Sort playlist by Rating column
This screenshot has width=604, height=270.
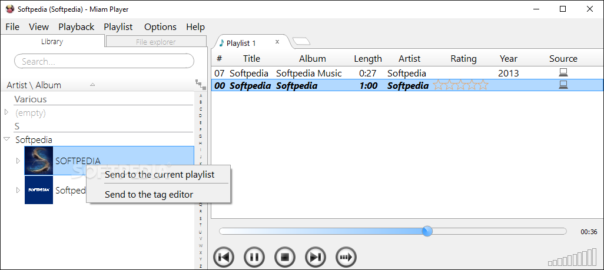coord(463,59)
